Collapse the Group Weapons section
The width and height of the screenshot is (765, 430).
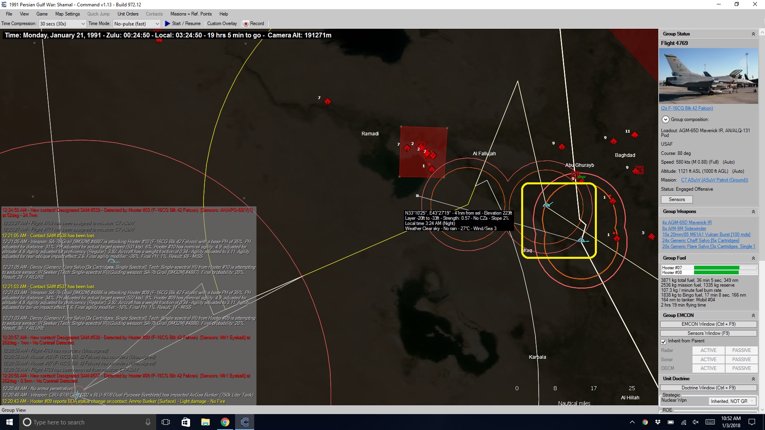point(753,212)
